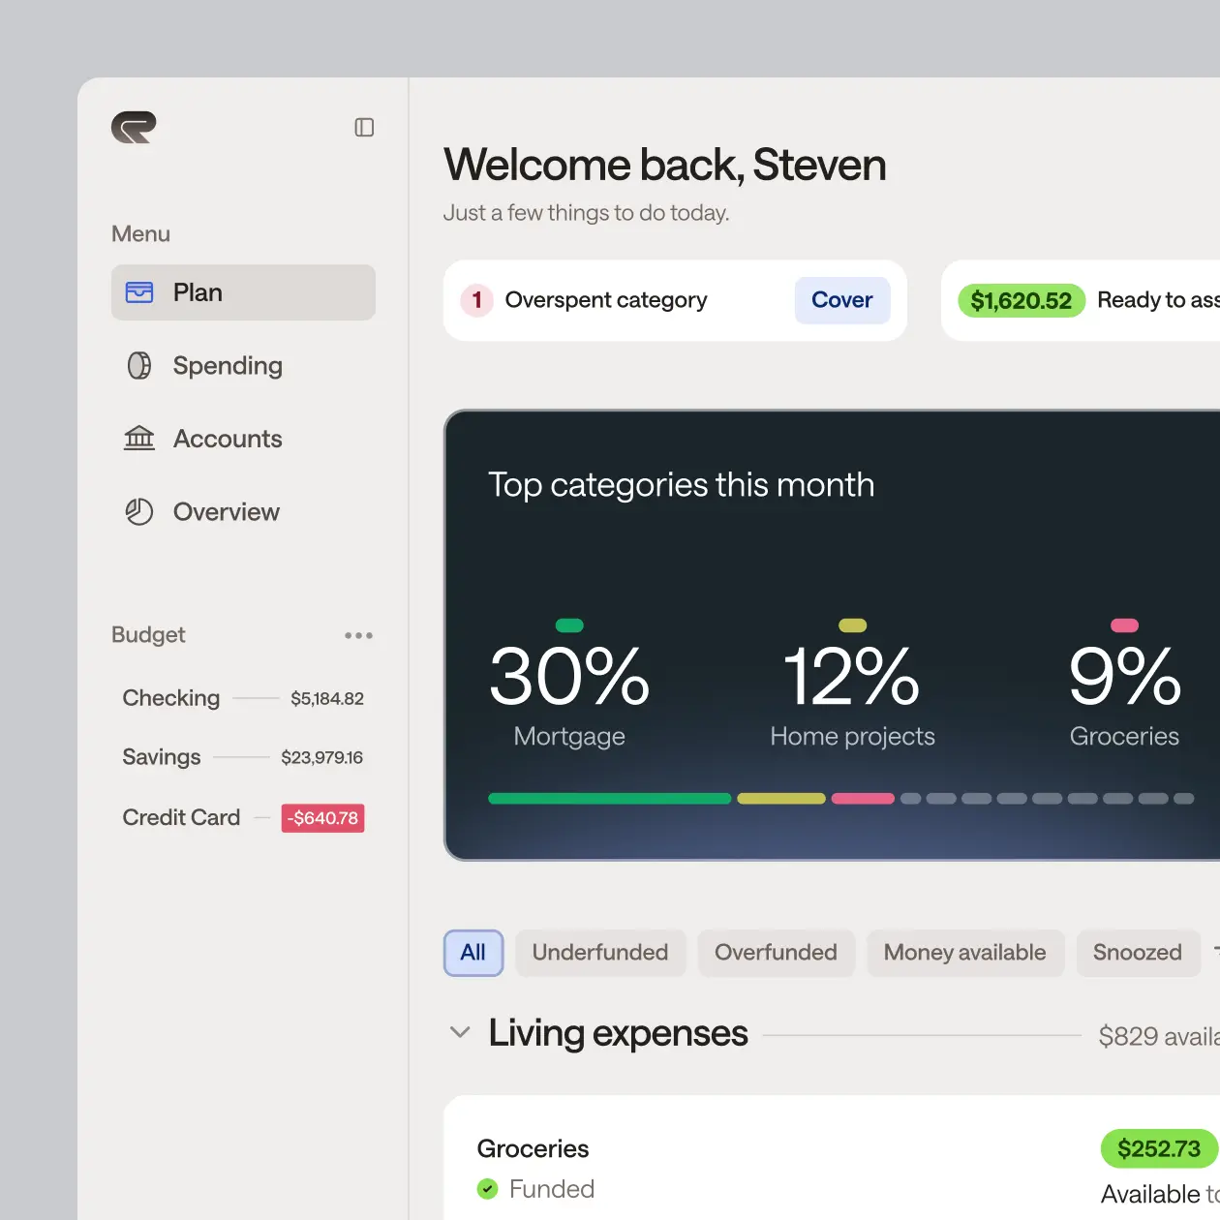Open the Checking account row

(x=243, y=698)
